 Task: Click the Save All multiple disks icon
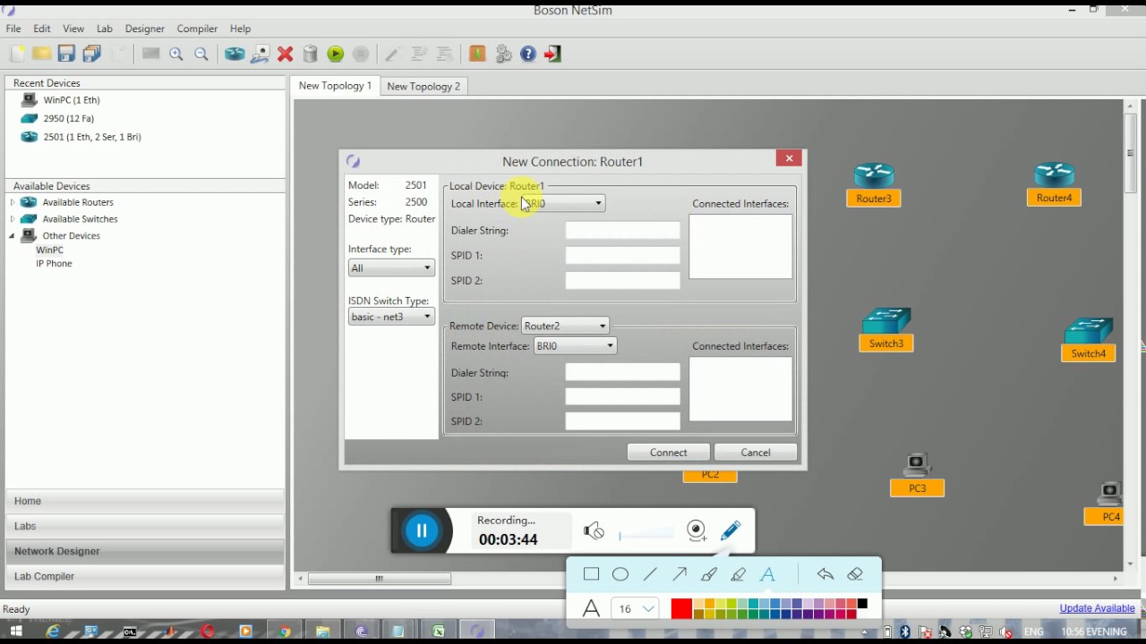click(91, 54)
